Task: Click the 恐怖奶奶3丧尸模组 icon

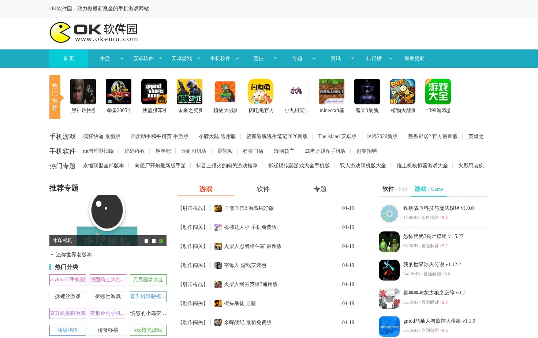Action: click(389, 242)
